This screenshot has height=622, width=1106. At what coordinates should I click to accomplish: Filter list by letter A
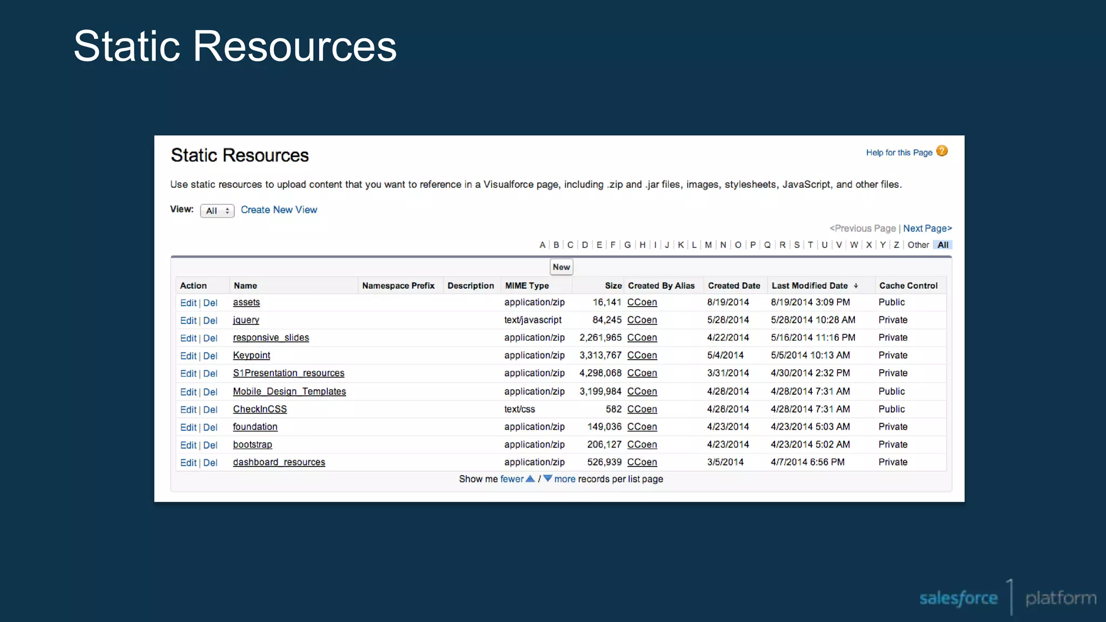(542, 245)
